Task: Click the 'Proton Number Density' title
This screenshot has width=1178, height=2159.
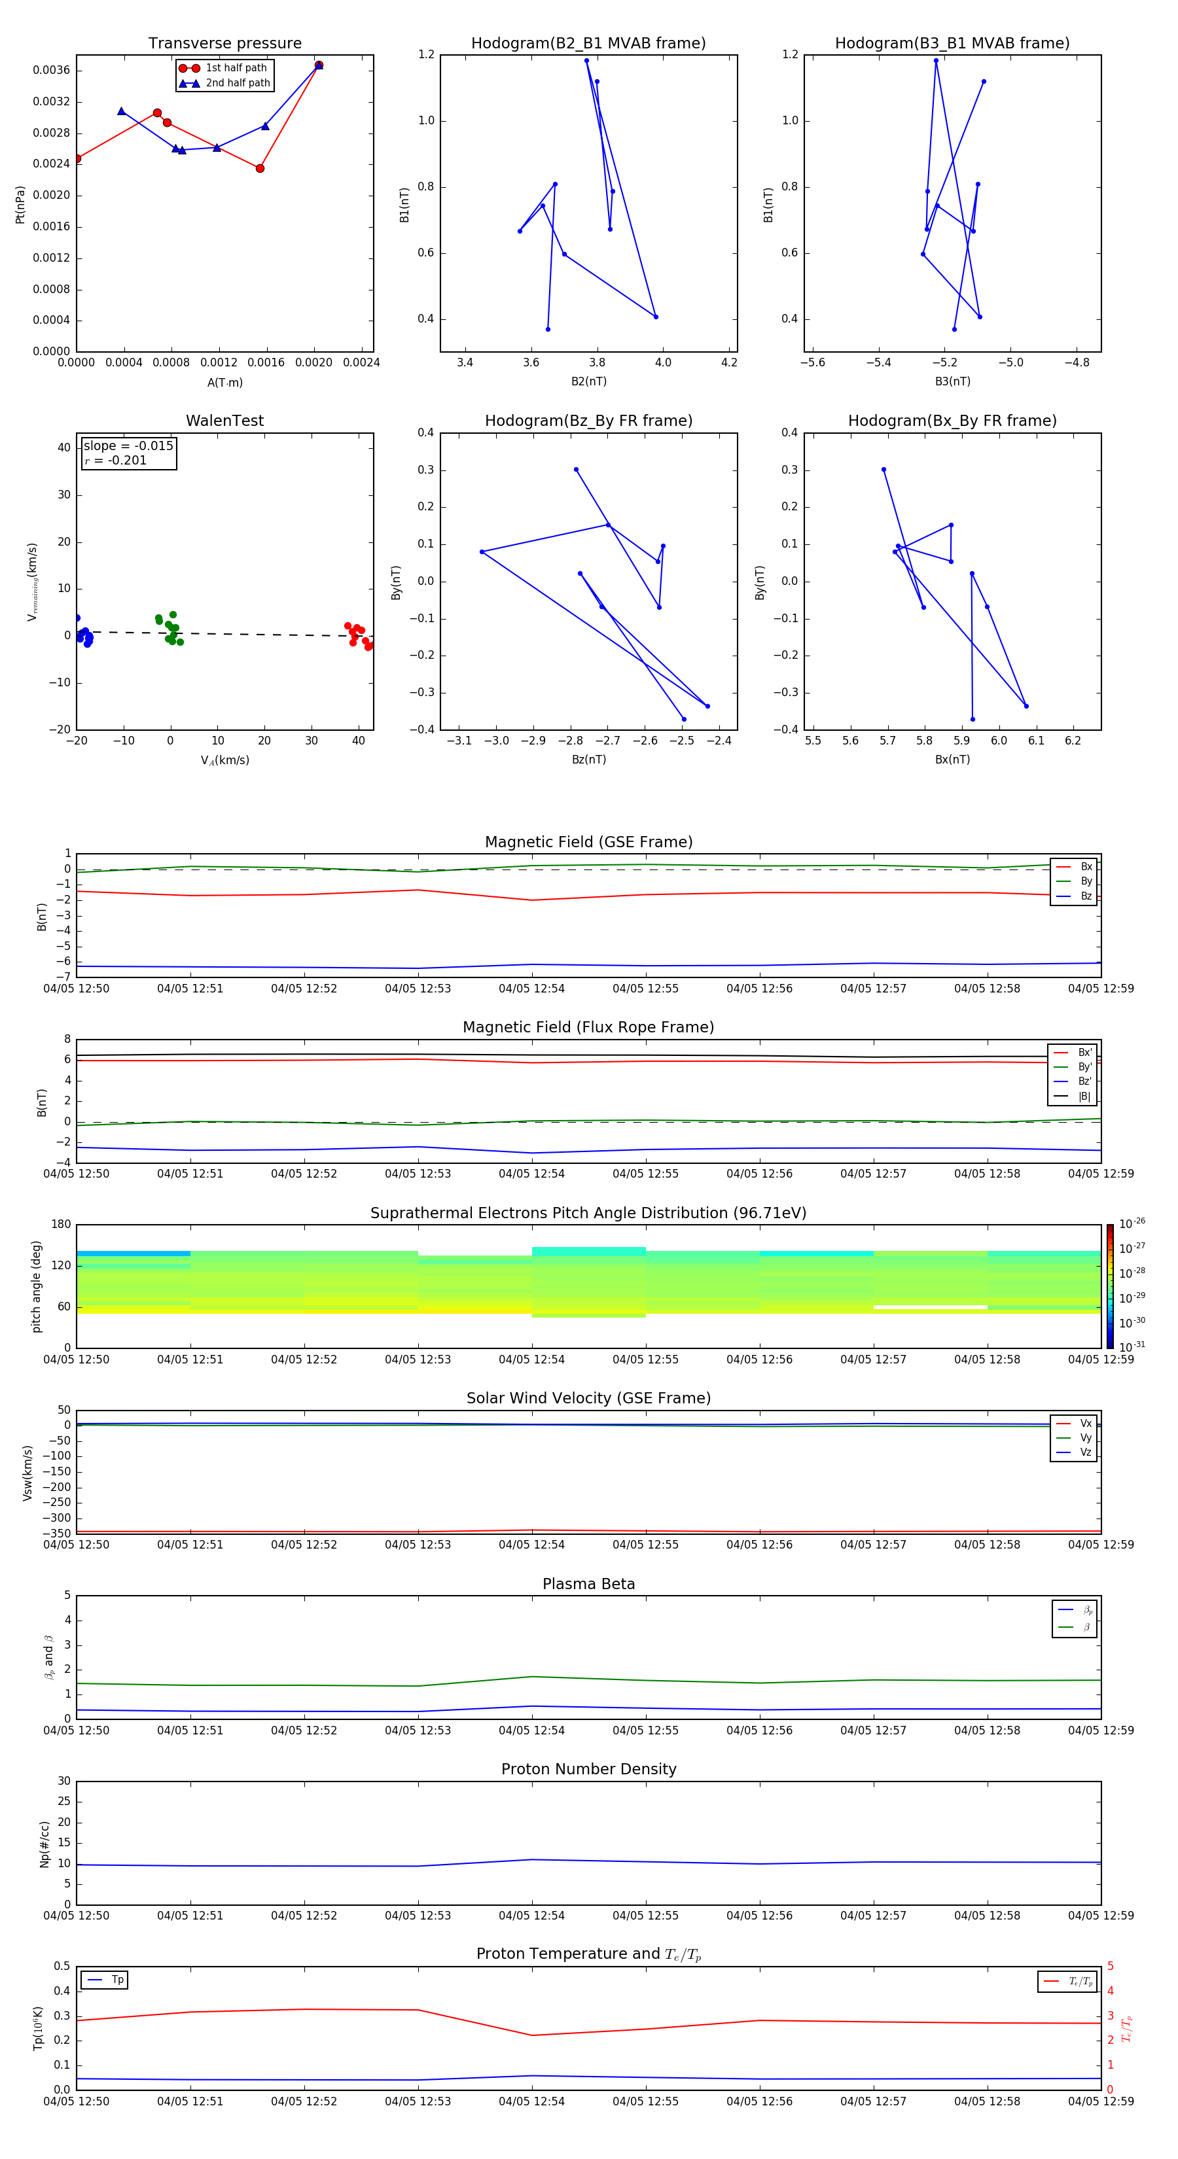Action: [588, 1769]
